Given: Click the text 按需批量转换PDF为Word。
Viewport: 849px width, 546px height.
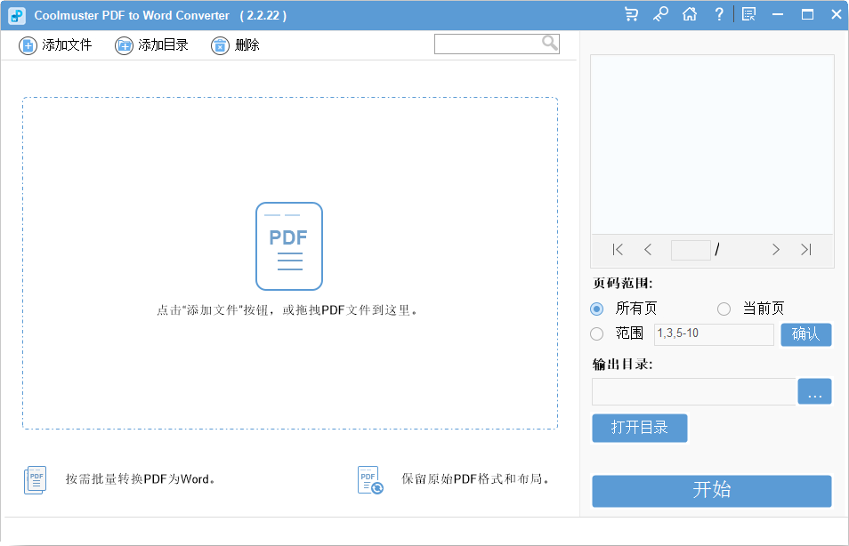Looking at the screenshot, I should coord(141,479).
